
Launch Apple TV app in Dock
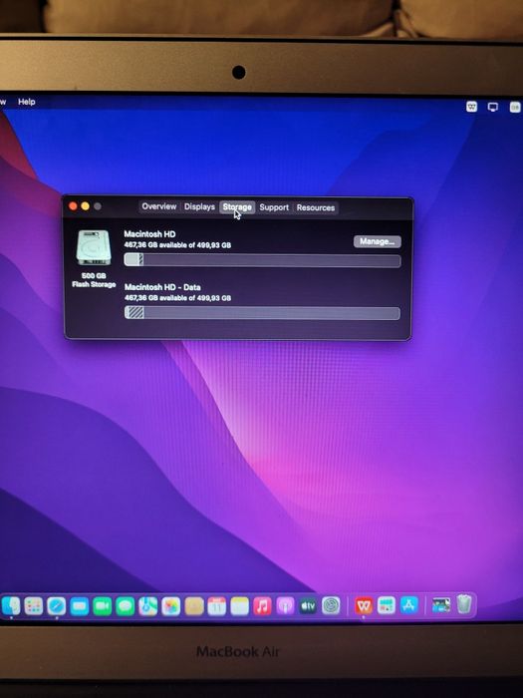pyautogui.click(x=308, y=605)
